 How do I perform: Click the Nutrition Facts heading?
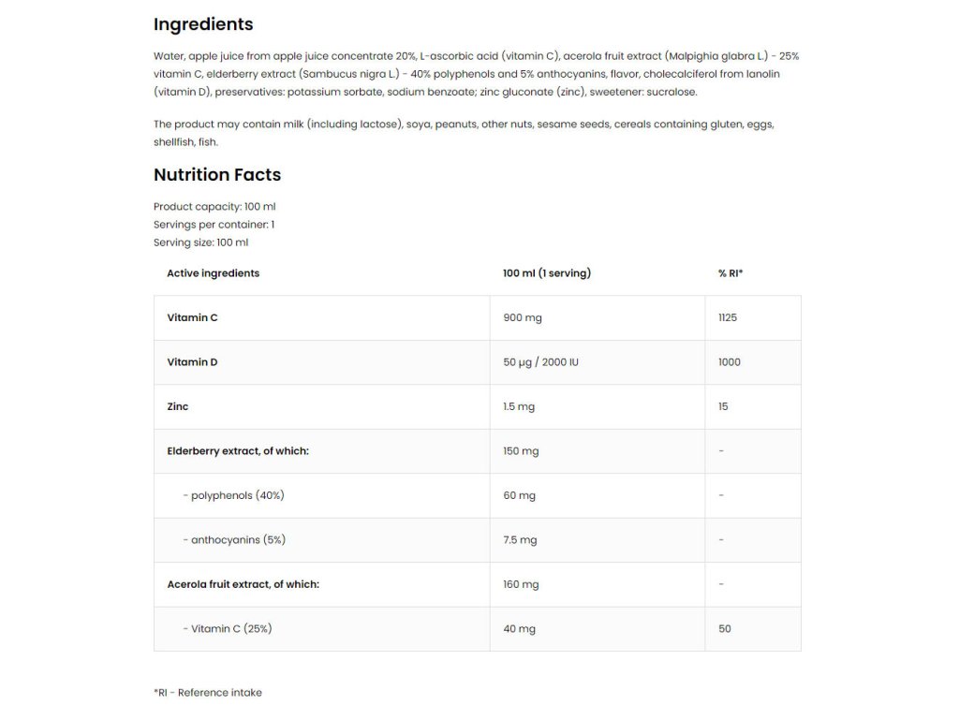[217, 175]
